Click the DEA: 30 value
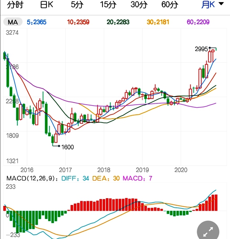230x239 pixels. (x=106, y=178)
